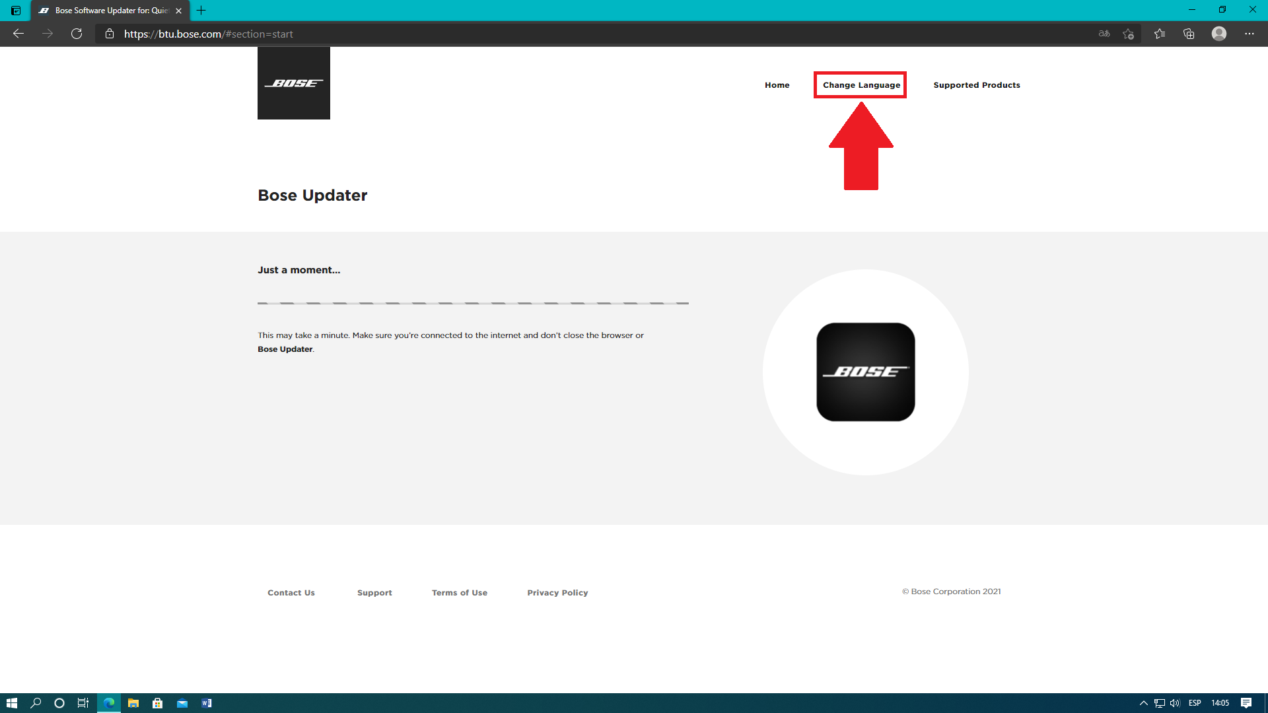This screenshot has height=713, width=1268.
Task: Open the Change Language menu item
Action: [x=861, y=85]
